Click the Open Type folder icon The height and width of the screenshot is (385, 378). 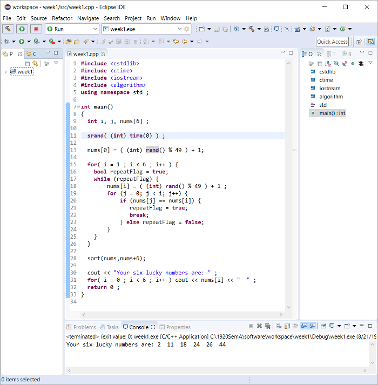point(69,42)
